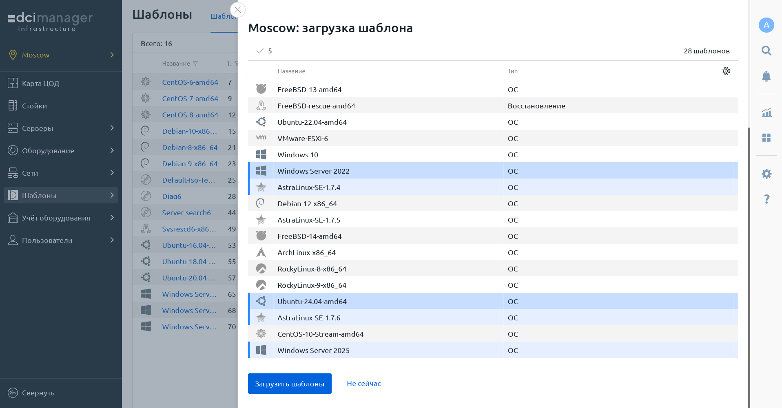Click the Не сейчас link
The image size is (782, 408).
(x=363, y=384)
